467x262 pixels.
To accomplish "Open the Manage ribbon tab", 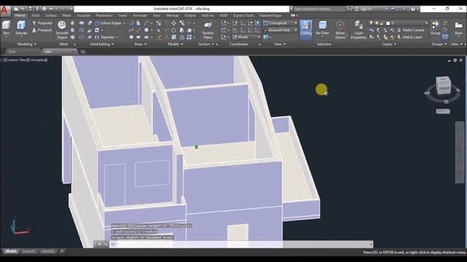I will point(172,15).
